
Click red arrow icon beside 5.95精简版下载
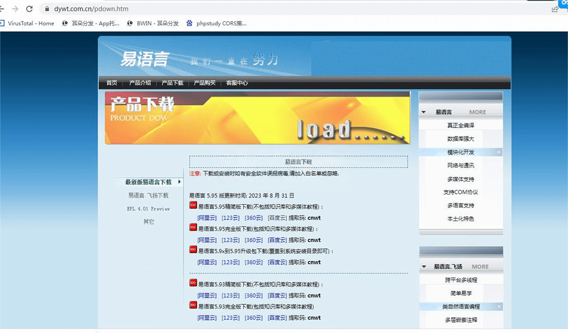[x=193, y=205]
